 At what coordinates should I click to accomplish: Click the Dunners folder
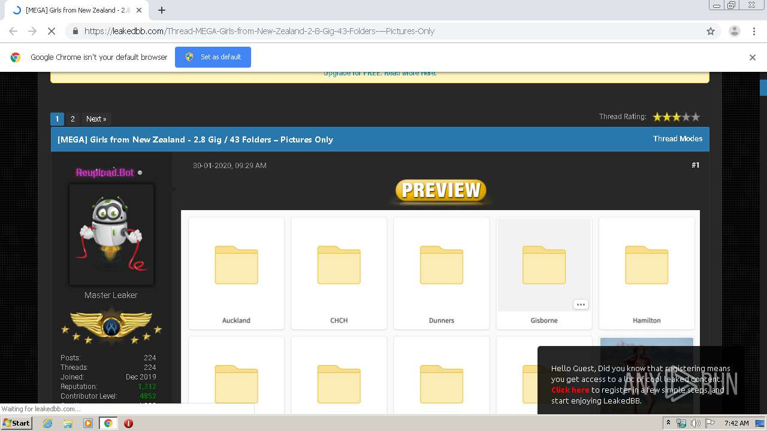(442, 273)
